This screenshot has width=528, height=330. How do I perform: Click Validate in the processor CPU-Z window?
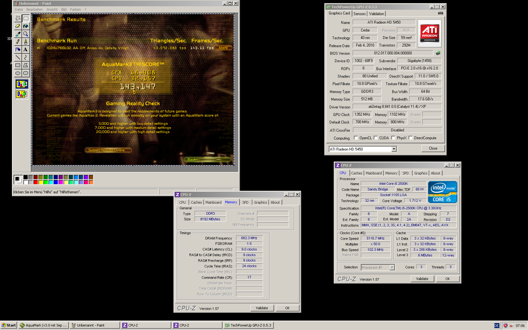[x=422, y=279]
